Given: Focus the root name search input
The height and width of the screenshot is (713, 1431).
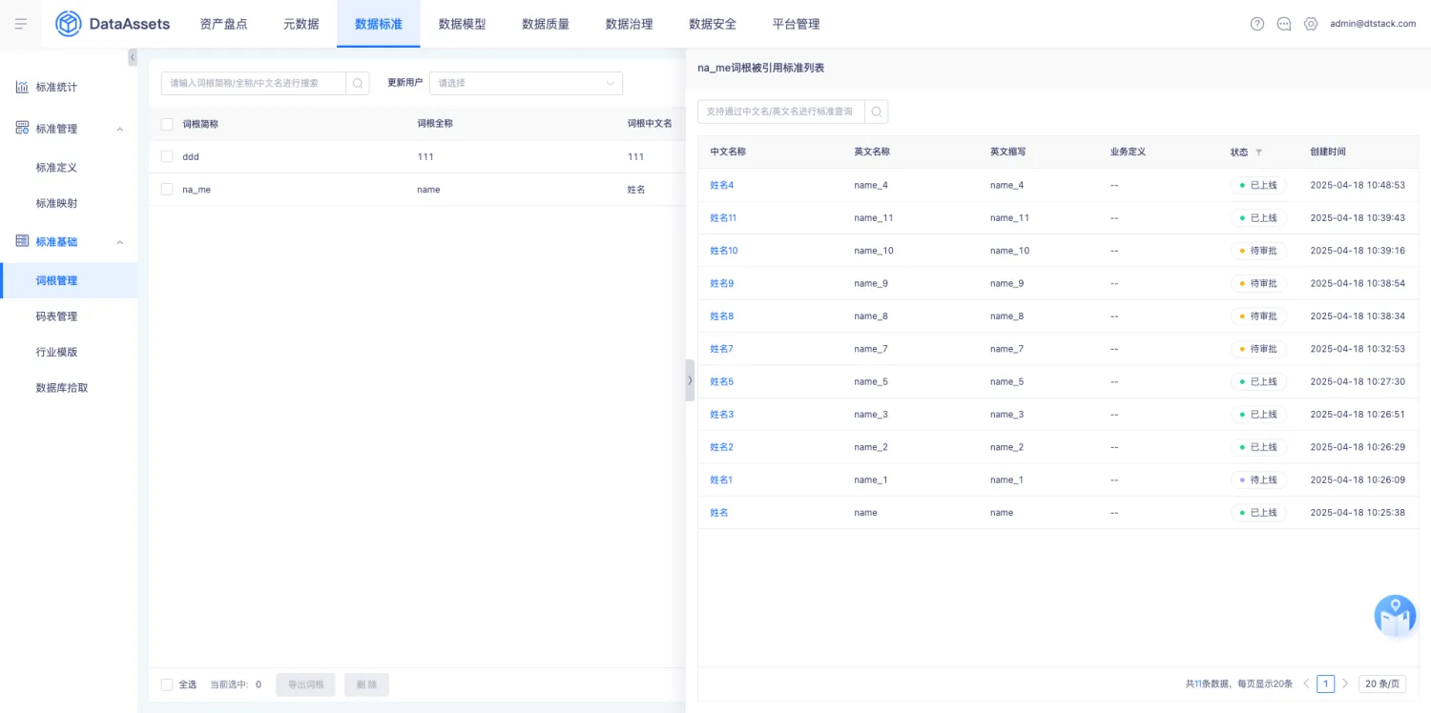Looking at the screenshot, I should pos(254,83).
